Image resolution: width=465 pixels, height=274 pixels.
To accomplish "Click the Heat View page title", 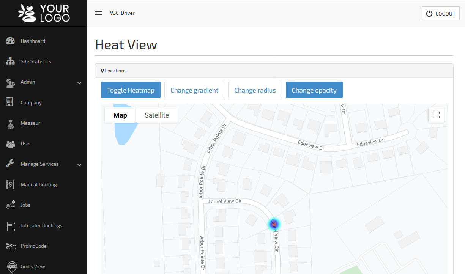I will (126, 45).
